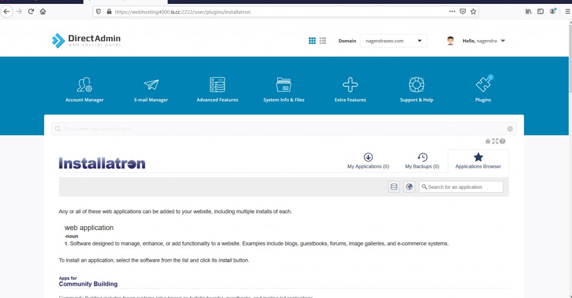This screenshot has height=298, width=572.
Task: Click the Installatron home icon
Action: 488,141
